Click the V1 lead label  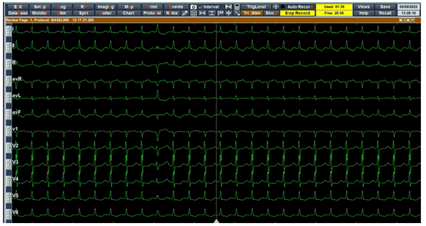pyautogui.click(x=15, y=129)
